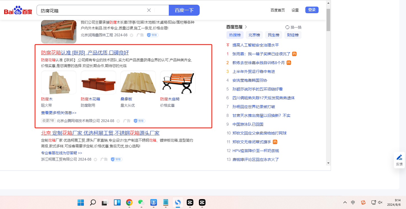Screen dimensions: 406x209
Task: Click the 防腐木座椅 product link
Action: coord(170,99)
